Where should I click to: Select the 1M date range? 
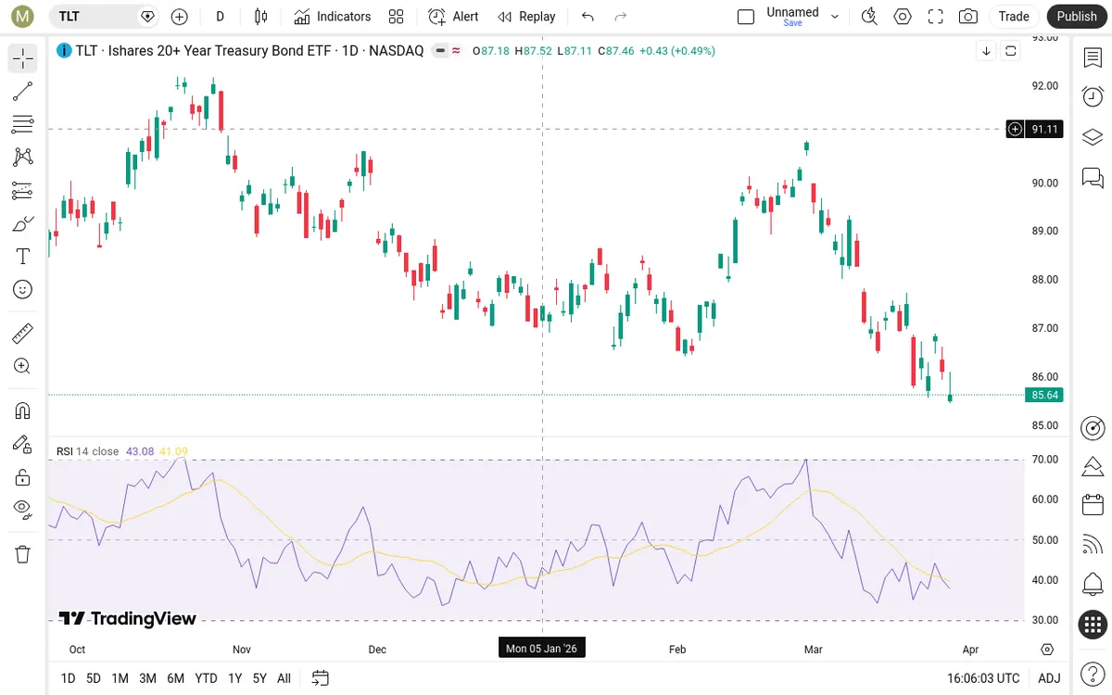pos(120,678)
